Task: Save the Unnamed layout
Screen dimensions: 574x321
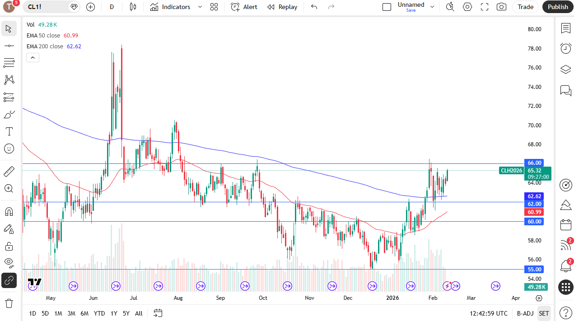Action: coord(411,7)
